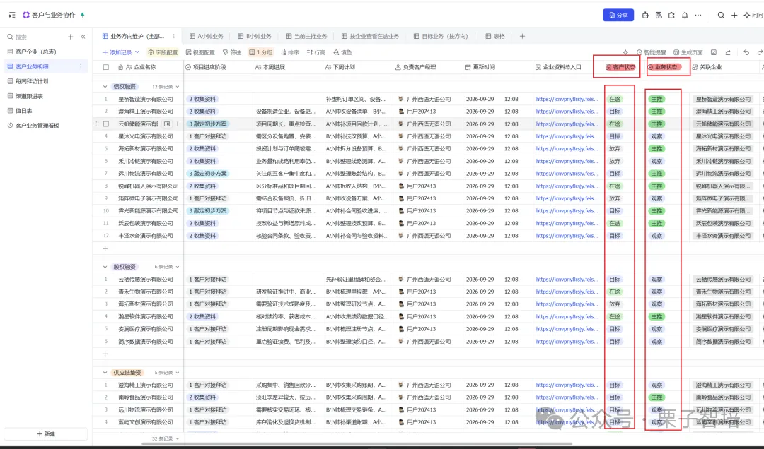Viewport: 764px width, 449px height.
Task: Open the 填色 fill color tool
Action: click(342, 52)
